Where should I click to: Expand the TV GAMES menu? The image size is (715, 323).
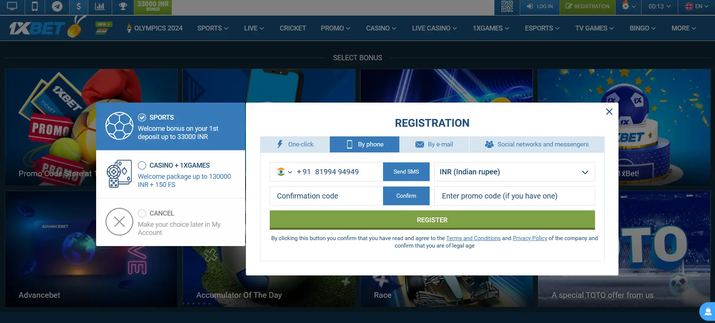click(594, 28)
